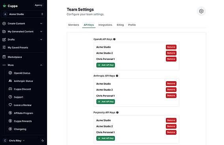Open the Chris Riley user menu chevron
The width and height of the screenshot is (224, 145).
click(x=24, y=141)
